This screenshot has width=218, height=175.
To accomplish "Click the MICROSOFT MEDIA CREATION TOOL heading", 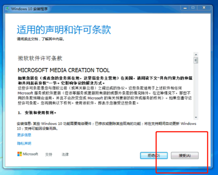I will pos(64,70).
